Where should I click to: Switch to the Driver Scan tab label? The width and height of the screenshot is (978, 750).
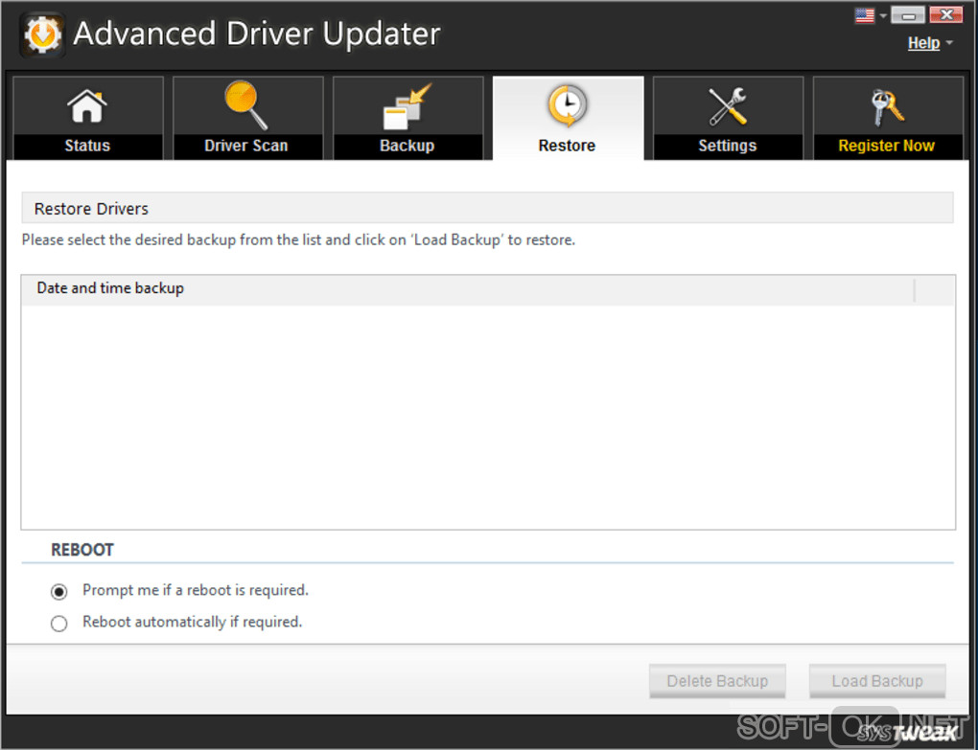click(x=246, y=146)
